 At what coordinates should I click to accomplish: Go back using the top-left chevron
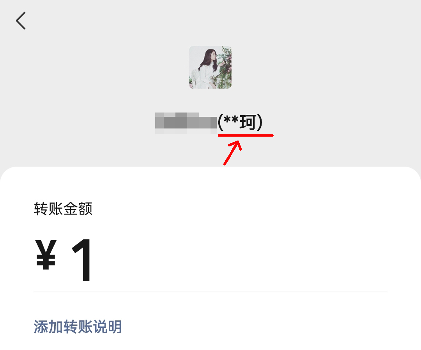pos(21,21)
